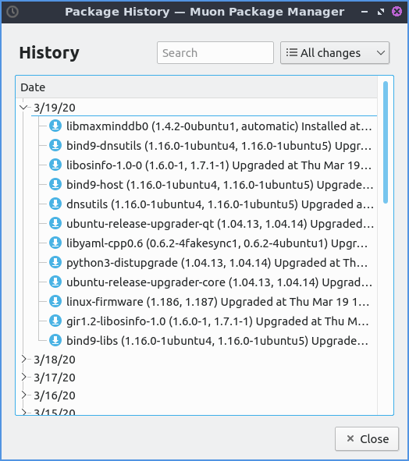Expand the 3/17/20 history entry

[24, 377]
